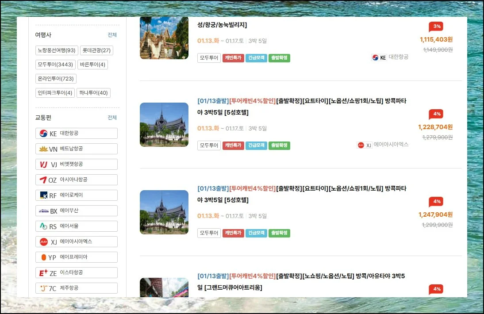Image resolution: width=484 pixels, height=314 pixels.
Task: Open the 1,228,704원 Bangkok Pattaya package title
Action: (x=302, y=107)
